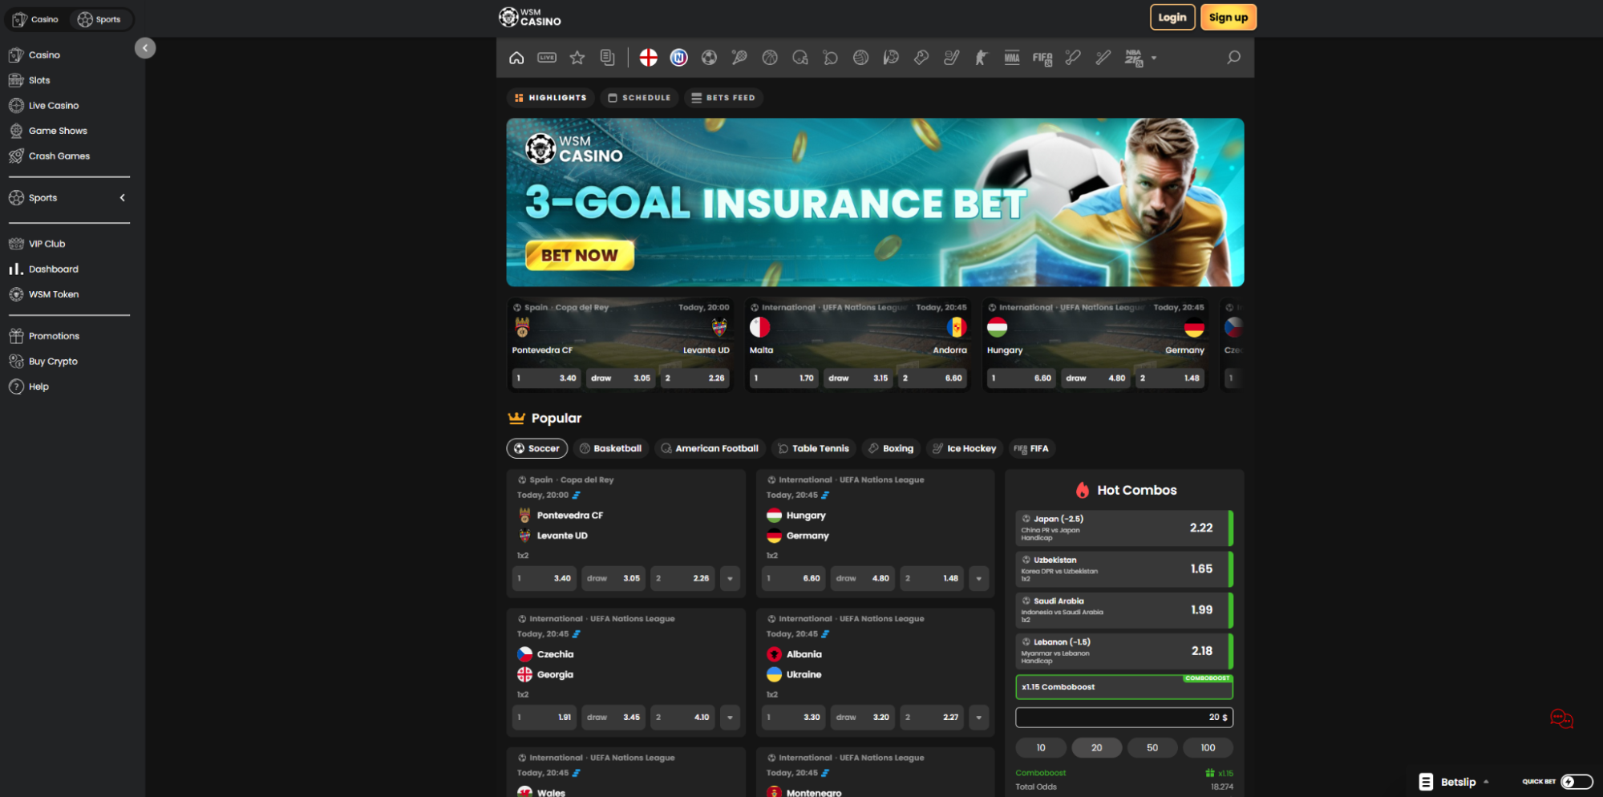This screenshot has height=797, width=1603.
Task: Select the Ice Hockey popular filter
Action: click(x=964, y=448)
